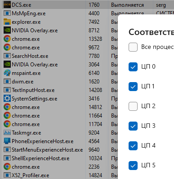Enable the ЦП 2 checkbox
This screenshot has height=179, width=174.
click(133, 106)
